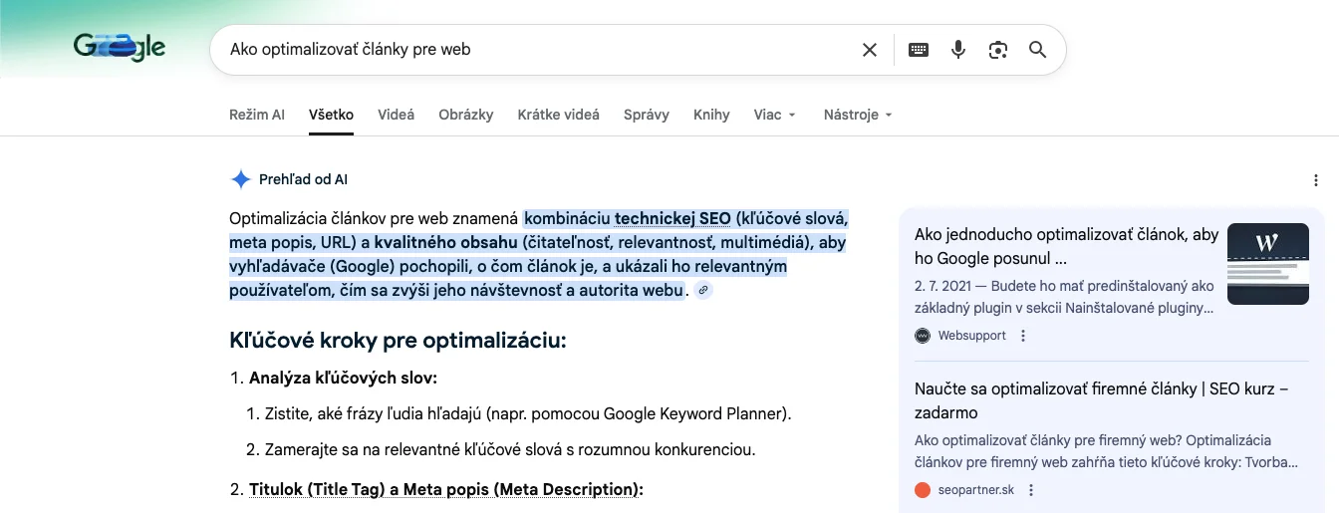Switch to the Obrázky tab
Viewport: 1339px width, 513px height.
[x=466, y=115]
